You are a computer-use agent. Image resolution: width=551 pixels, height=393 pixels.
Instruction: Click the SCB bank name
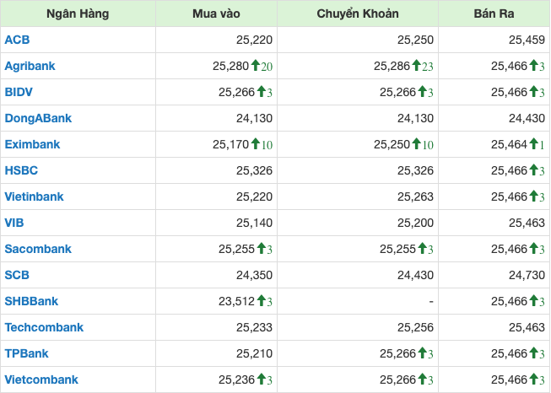17,275
